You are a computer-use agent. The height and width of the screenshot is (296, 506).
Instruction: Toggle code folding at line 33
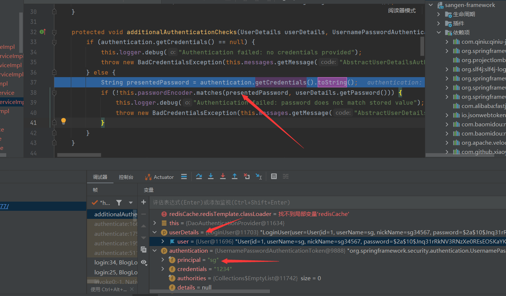(x=54, y=42)
